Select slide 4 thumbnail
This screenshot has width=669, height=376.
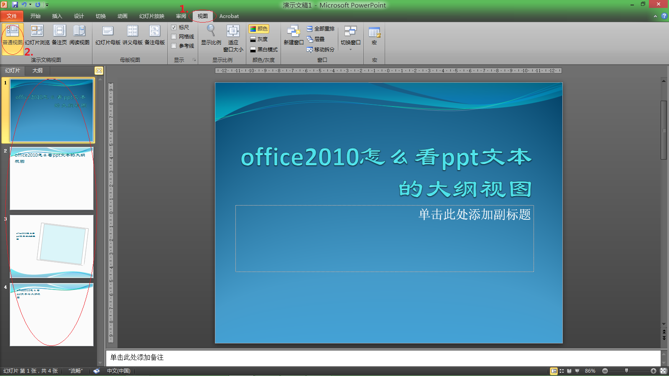(52, 315)
